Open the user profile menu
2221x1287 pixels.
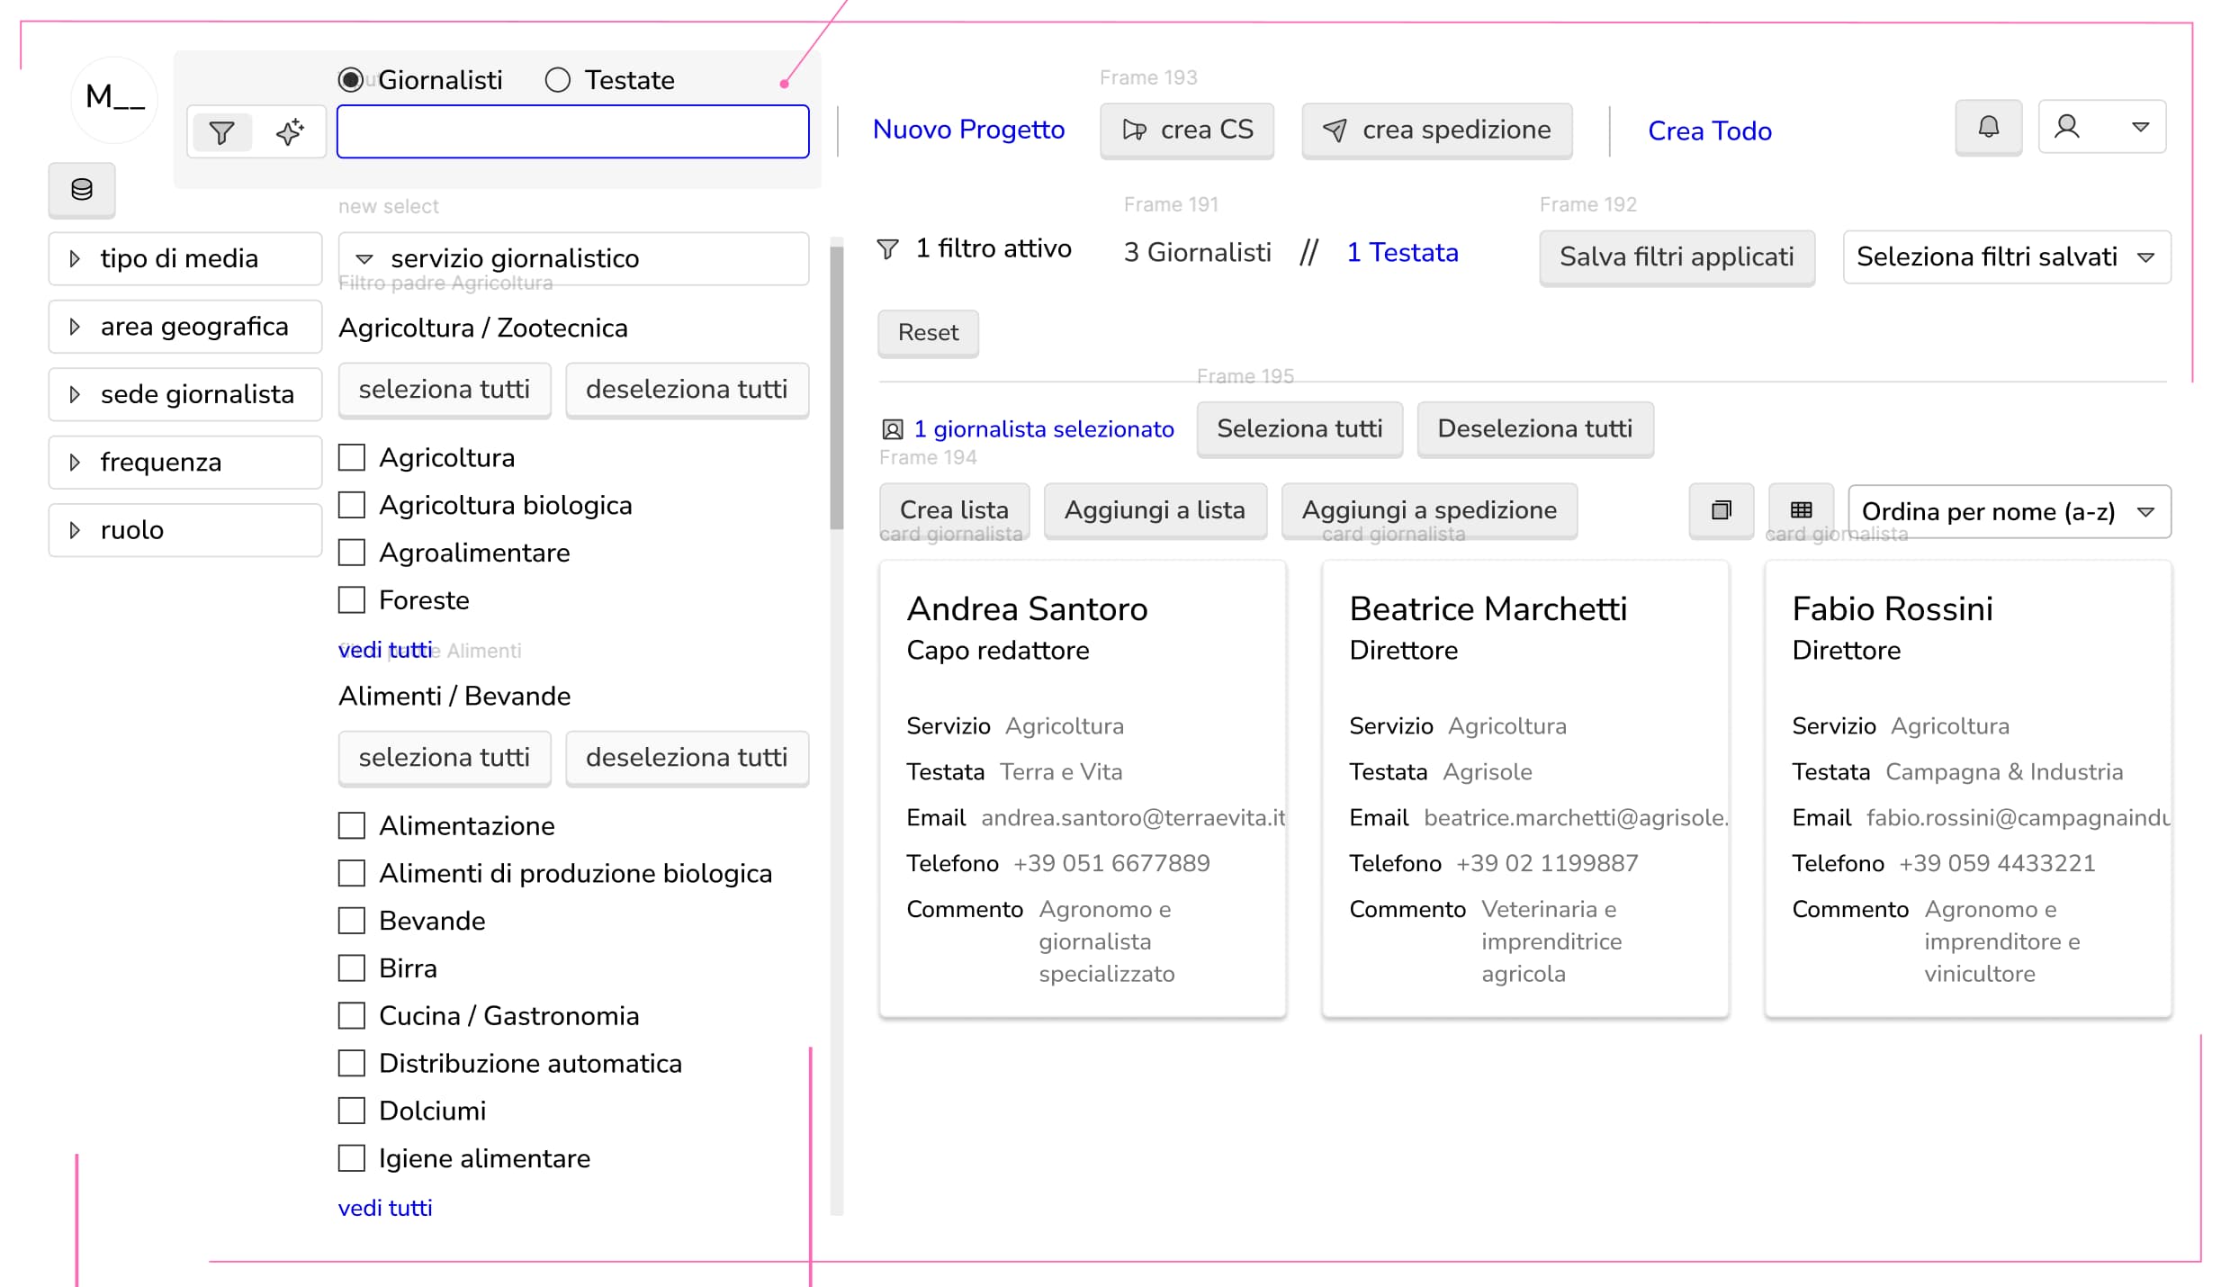2102,127
